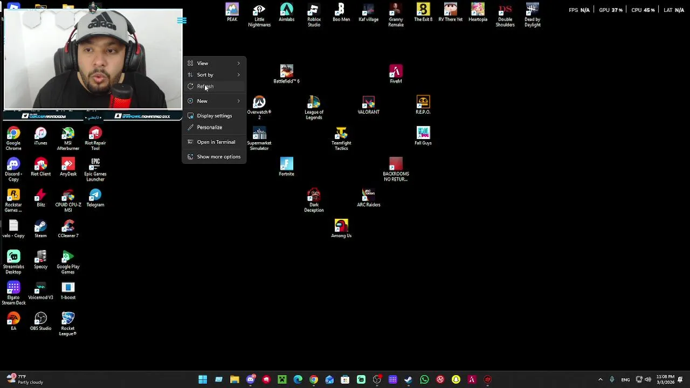The height and width of the screenshot is (388, 690).
Task: Click the AnyDesk shortcut
Action: click(x=68, y=167)
